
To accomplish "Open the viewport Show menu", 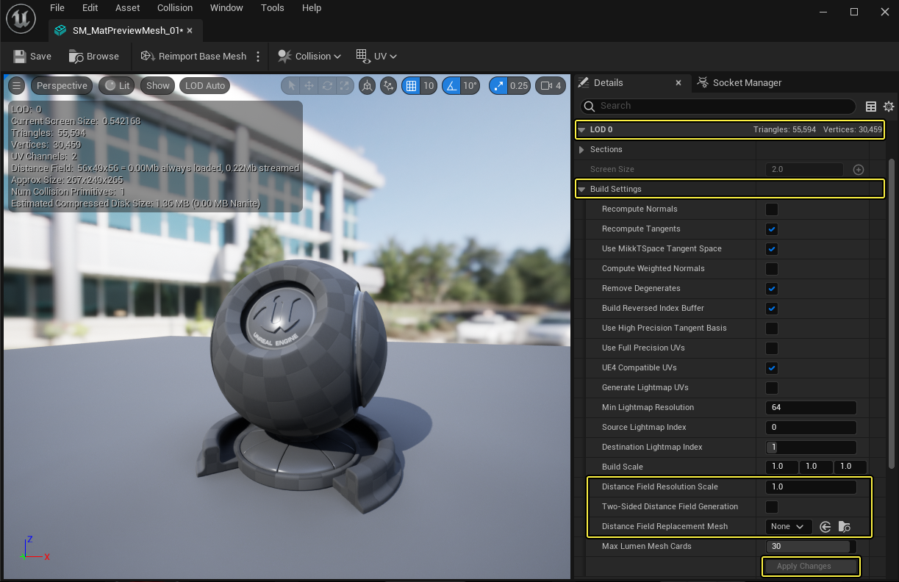I will (x=158, y=86).
